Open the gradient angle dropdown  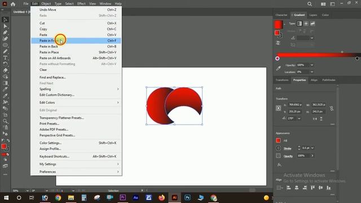tap(312, 38)
